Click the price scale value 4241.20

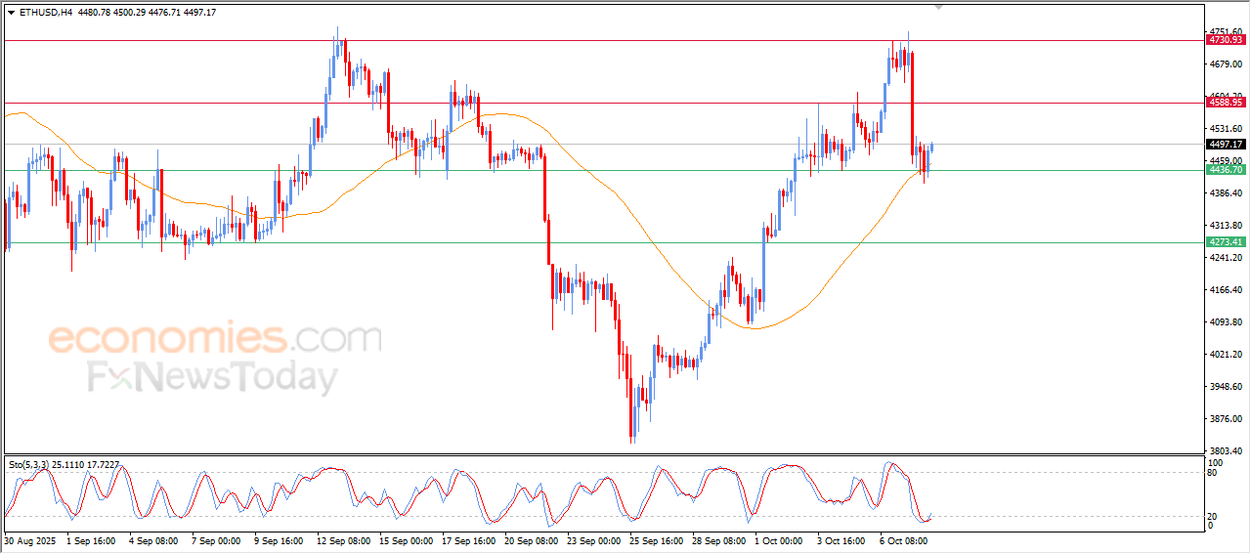click(1226, 257)
